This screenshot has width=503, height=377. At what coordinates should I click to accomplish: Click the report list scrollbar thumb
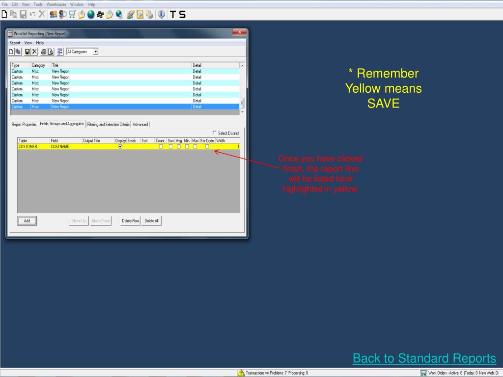pos(242,103)
